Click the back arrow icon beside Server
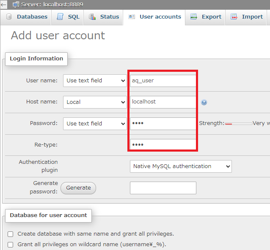 point(3,5)
